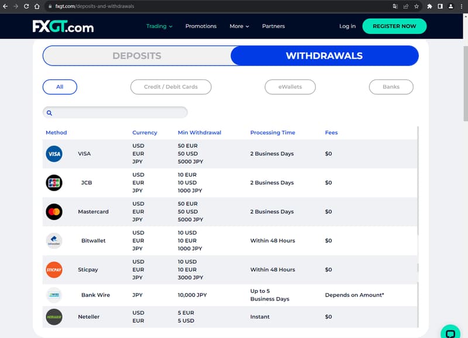Click the Register Now button

394,26
